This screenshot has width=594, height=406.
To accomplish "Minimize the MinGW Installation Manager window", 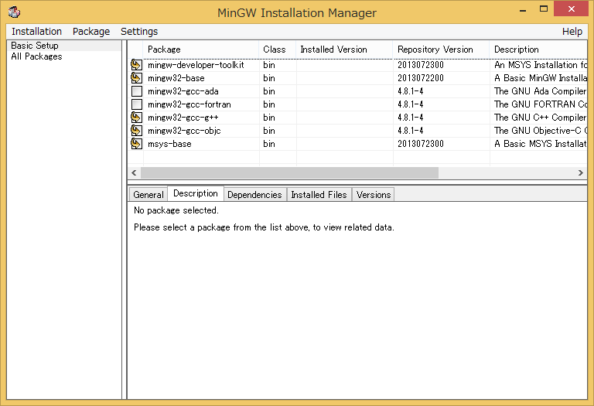I will point(523,9).
